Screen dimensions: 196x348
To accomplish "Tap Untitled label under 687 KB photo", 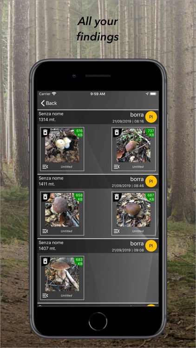I will pyautogui.click(x=138, y=231).
